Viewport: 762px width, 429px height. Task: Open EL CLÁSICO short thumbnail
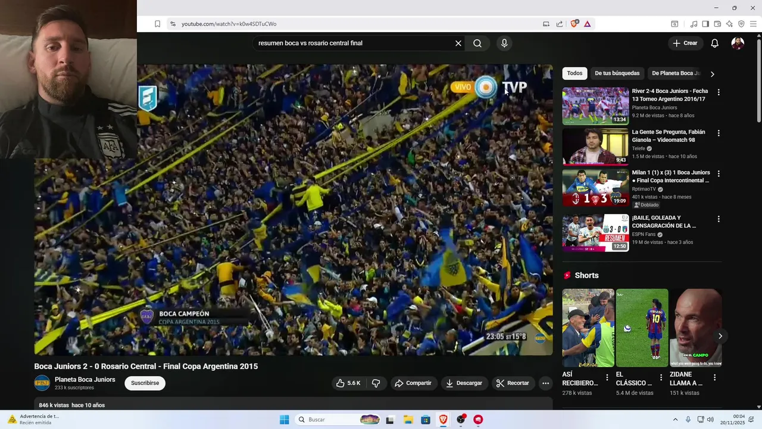[x=642, y=328]
